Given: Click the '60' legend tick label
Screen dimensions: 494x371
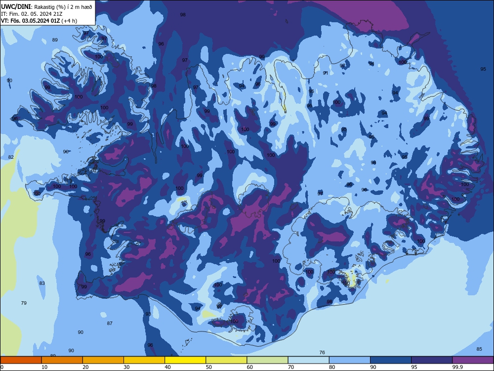Looking at the screenshot, I should coord(250,367).
